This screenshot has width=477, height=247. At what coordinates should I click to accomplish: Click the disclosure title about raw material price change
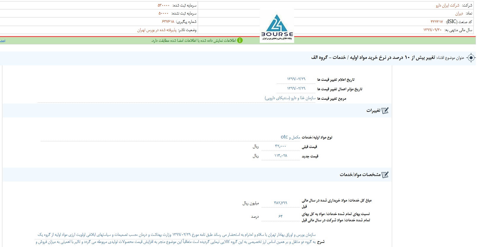373,57
